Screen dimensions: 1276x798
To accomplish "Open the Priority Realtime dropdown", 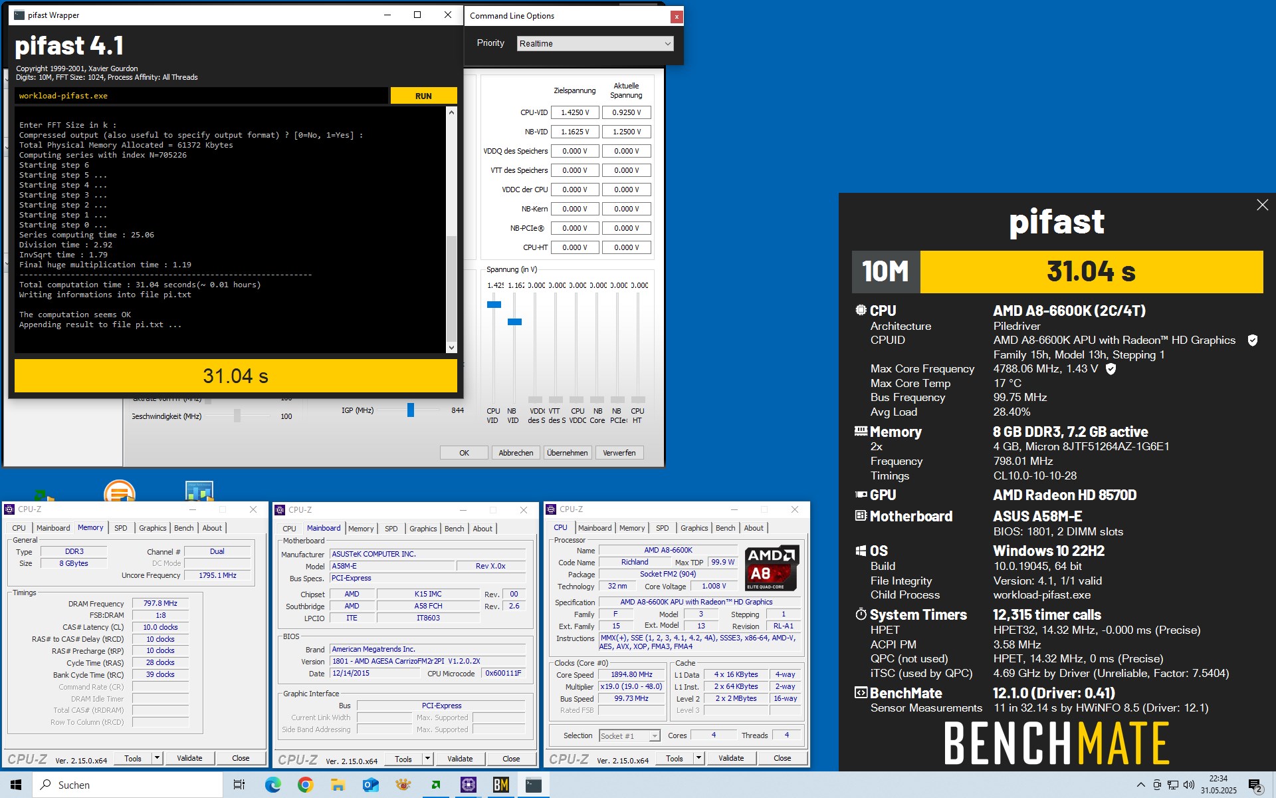I will (x=595, y=44).
